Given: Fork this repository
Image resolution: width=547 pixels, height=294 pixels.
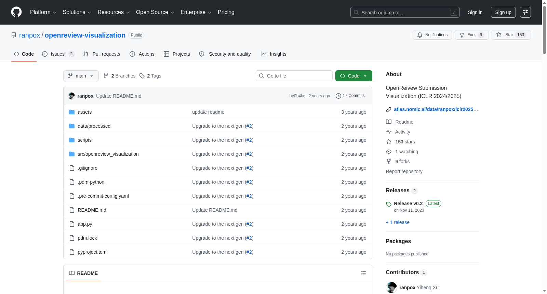Looking at the screenshot, I should click(x=471, y=35).
